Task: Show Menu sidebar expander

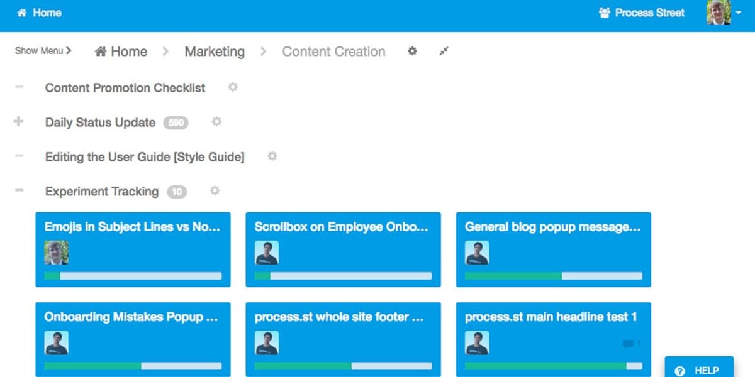Action: point(43,51)
